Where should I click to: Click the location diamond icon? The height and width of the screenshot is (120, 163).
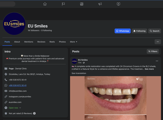(6, 74)
